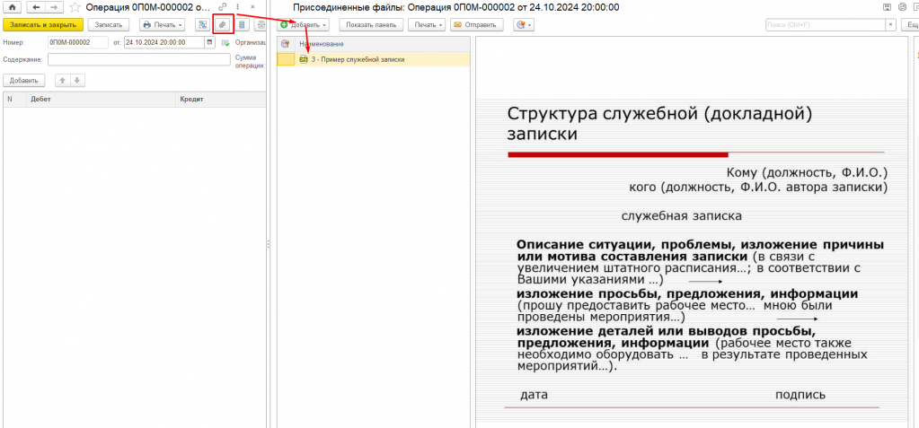Click the blue report icon after the paperclip
This screenshot has width=919, height=428.
tap(242, 24)
